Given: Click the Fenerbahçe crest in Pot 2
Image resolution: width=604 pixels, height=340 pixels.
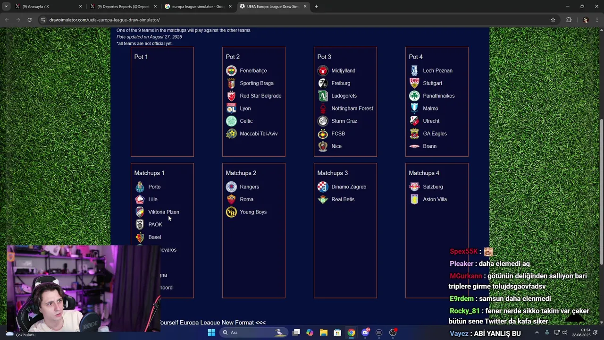Looking at the screenshot, I should tap(231, 71).
